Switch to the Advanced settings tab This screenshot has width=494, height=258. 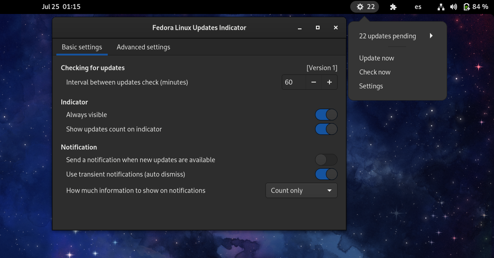(143, 47)
